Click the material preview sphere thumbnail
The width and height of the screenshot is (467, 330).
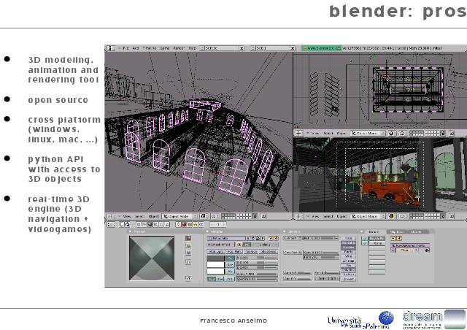pyautogui.click(x=153, y=258)
